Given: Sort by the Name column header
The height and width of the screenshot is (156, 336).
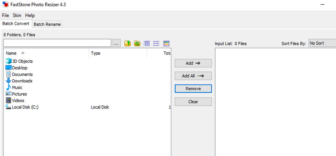Looking at the screenshot, I should (x=46, y=53).
